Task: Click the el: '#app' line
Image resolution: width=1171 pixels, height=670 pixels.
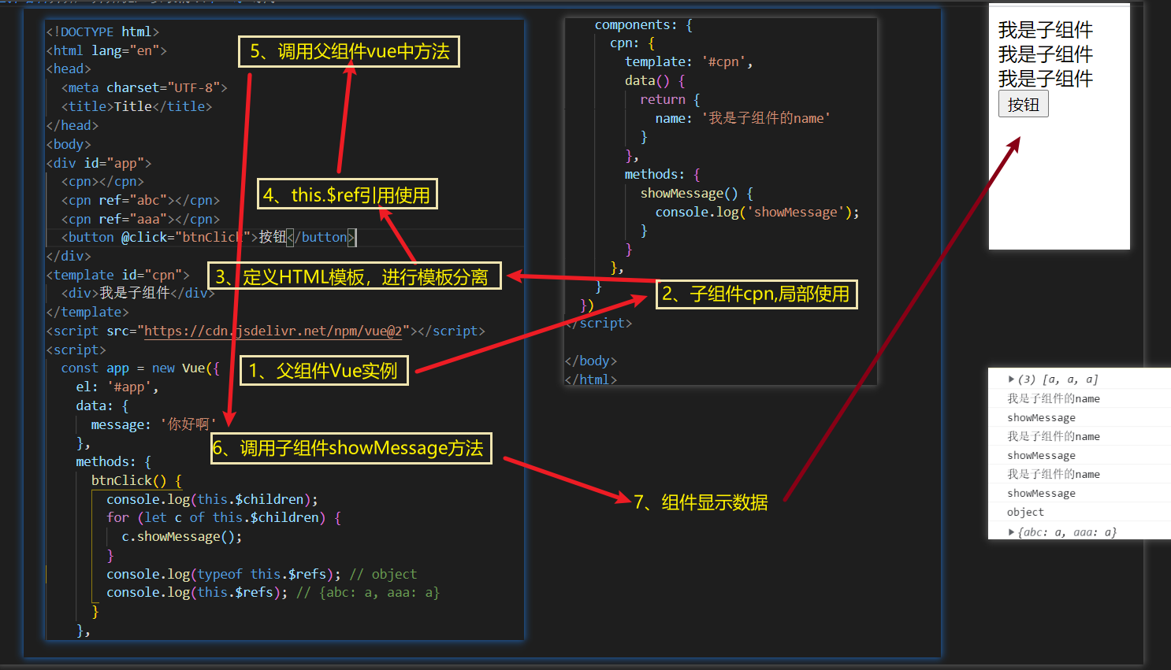Action: [x=117, y=387]
